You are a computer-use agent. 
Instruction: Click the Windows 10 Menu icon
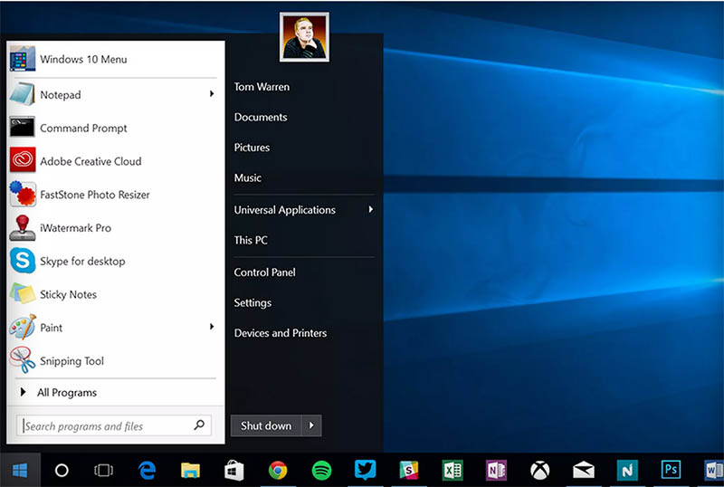click(22, 59)
